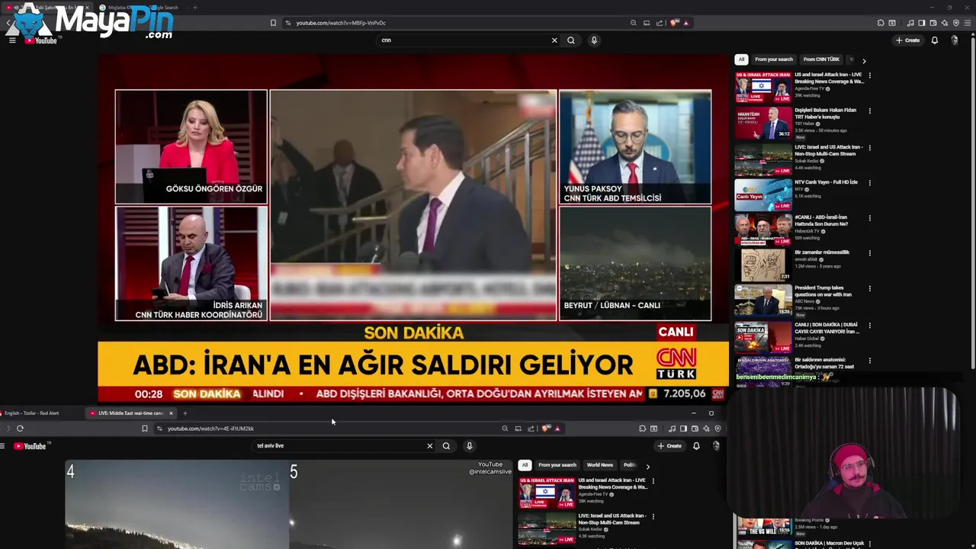Open options for 'Non-Stop Multi-Cam Stream' in the upper list
The width and height of the screenshot is (976, 549).
[x=869, y=148]
